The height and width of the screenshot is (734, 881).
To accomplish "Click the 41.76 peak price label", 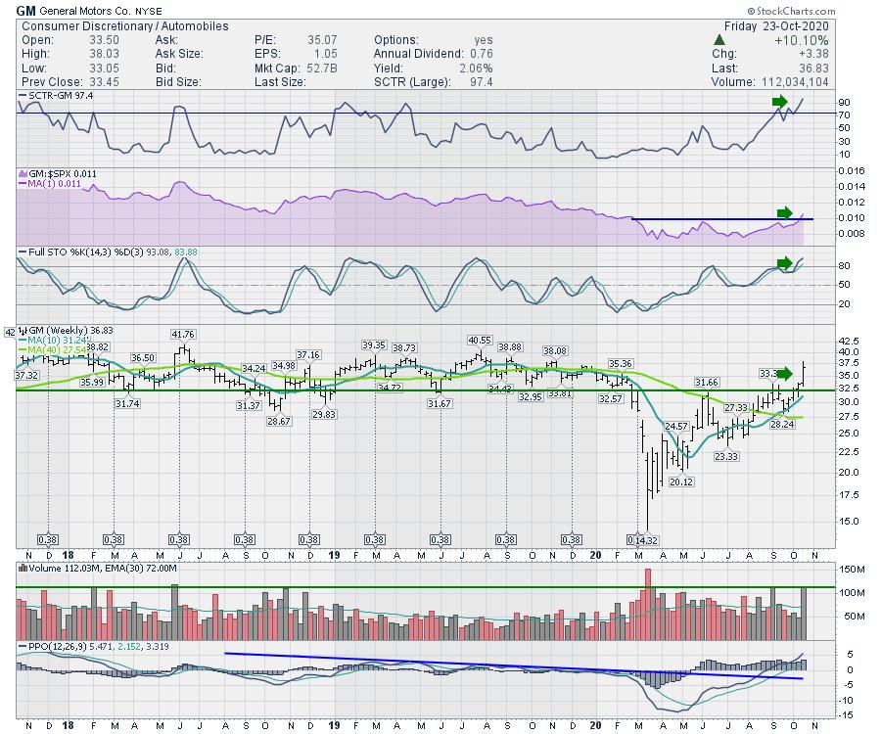I will click(x=183, y=335).
